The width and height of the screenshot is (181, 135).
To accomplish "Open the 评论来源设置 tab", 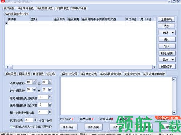I will coord(25,8).
